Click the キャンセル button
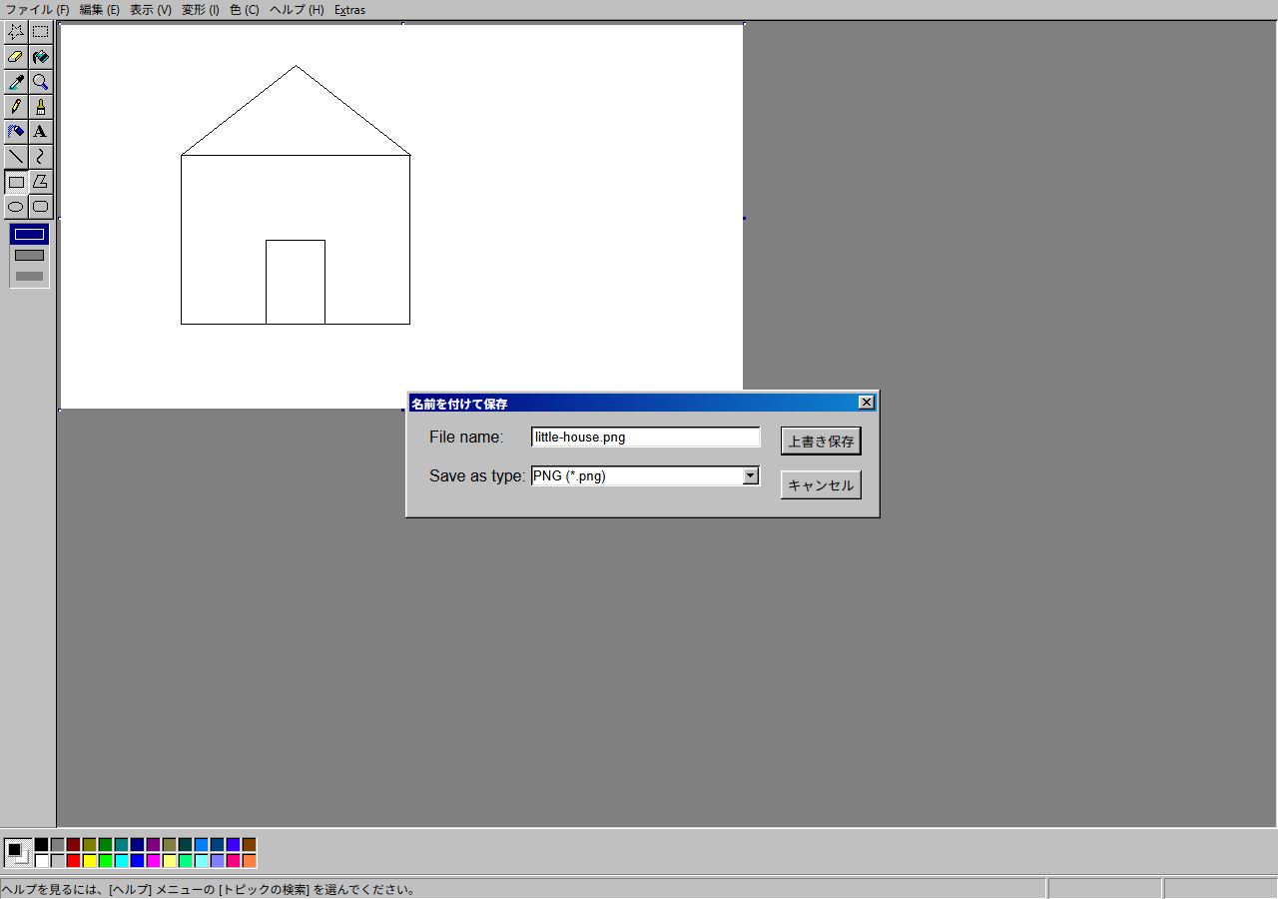 coord(821,485)
